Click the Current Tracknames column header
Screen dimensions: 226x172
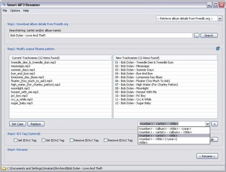click(x=60, y=58)
